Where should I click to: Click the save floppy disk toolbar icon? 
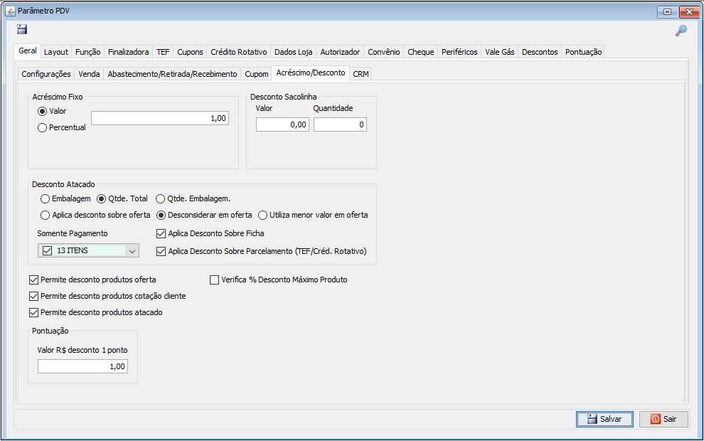click(22, 29)
